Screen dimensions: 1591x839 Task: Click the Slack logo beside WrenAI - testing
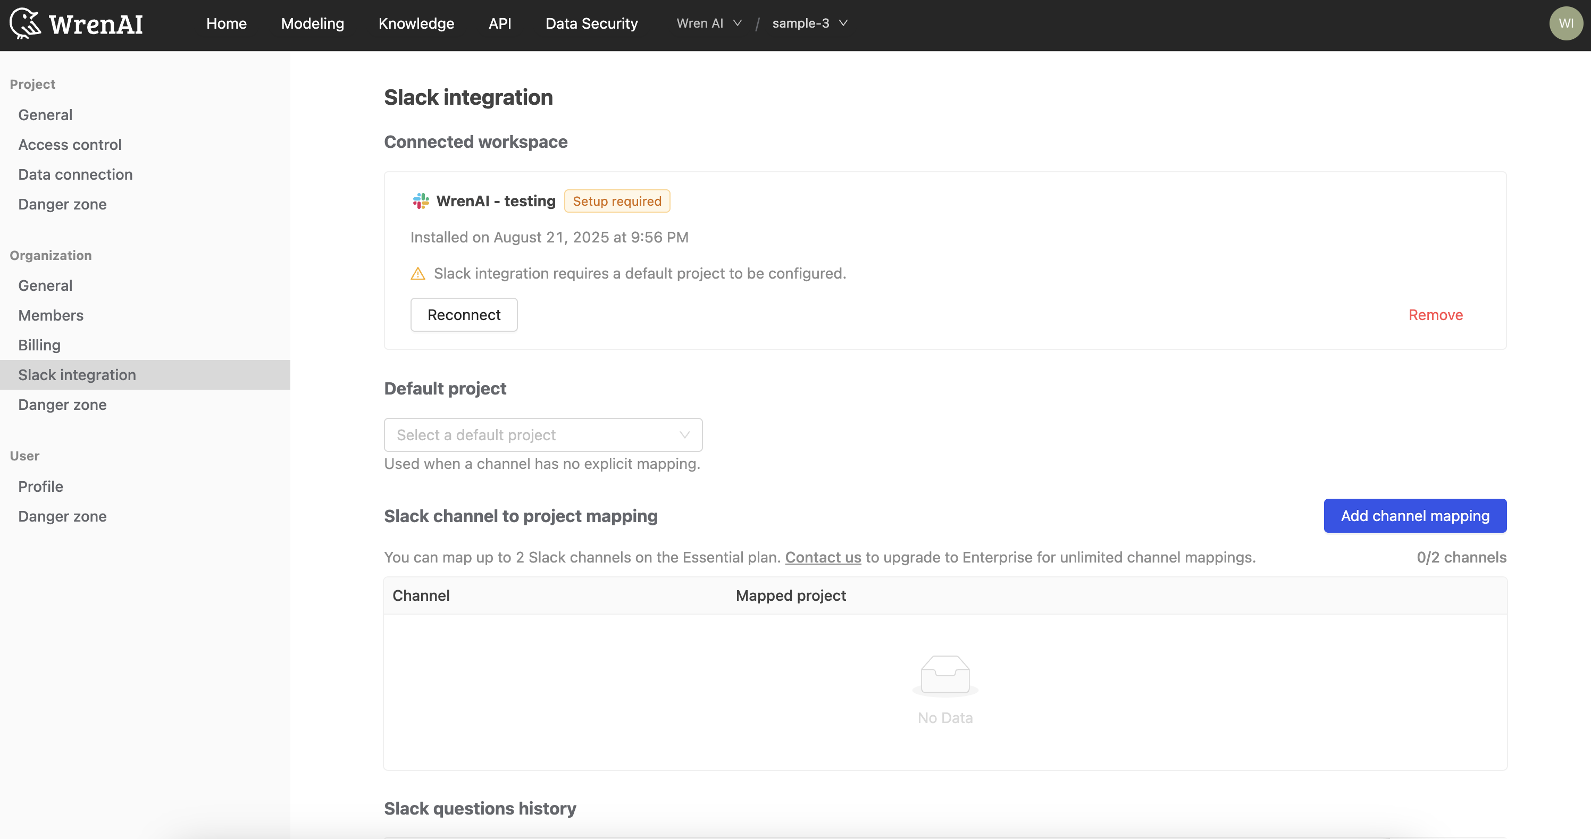pyautogui.click(x=421, y=200)
